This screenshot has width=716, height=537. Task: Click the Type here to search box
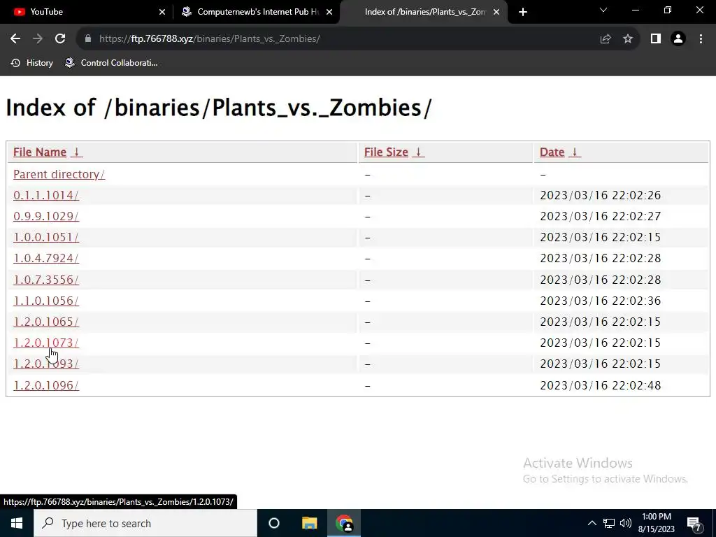coord(145,523)
